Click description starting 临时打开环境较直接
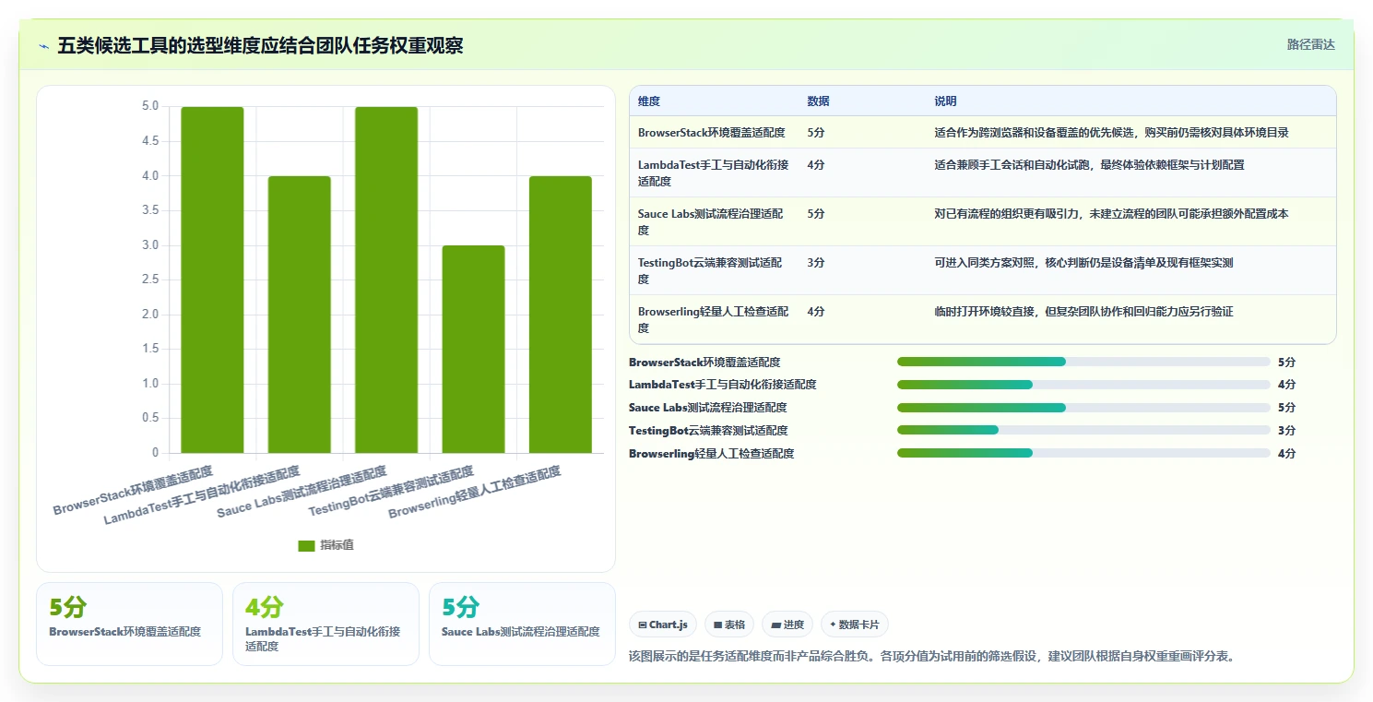 (x=1083, y=312)
